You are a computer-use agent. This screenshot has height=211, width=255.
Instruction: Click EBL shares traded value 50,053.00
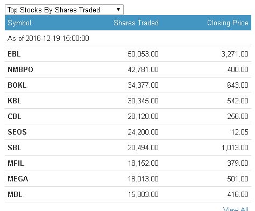[143, 54]
